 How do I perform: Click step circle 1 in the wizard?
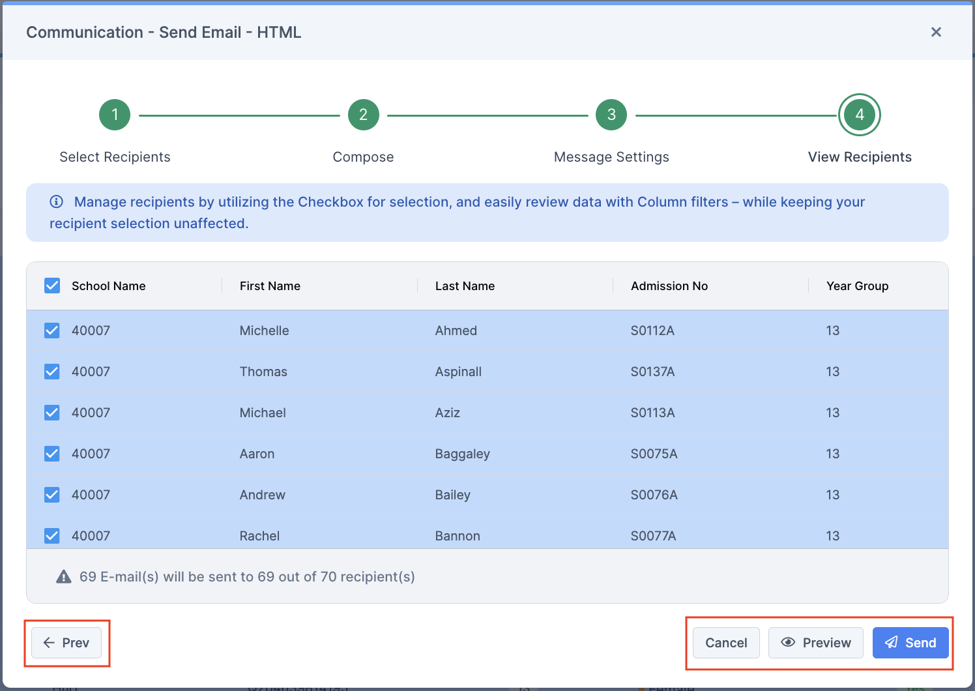(x=115, y=115)
